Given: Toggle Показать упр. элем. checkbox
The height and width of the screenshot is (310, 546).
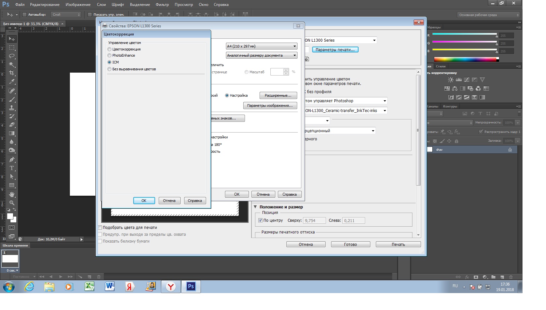Looking at the screenshot, I should (x=90, y=15).
